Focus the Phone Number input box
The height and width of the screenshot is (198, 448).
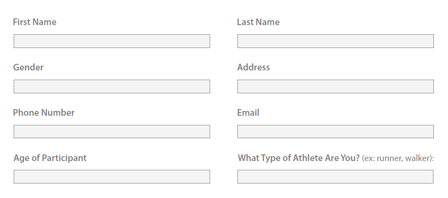[x=112, y=132]
